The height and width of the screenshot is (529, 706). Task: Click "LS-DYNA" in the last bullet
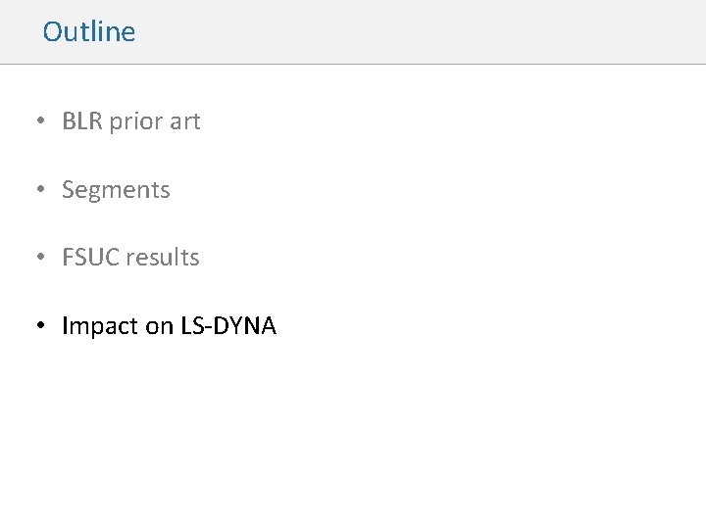228,326
